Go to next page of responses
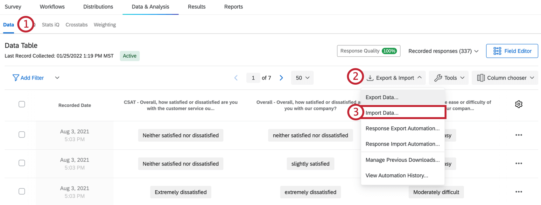This screenshot has height=205, width=541. click(281, 78)
